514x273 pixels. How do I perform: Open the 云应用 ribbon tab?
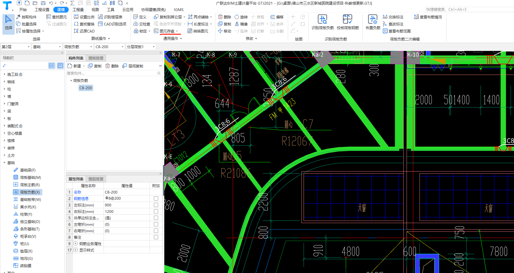[x=128, y=10]
